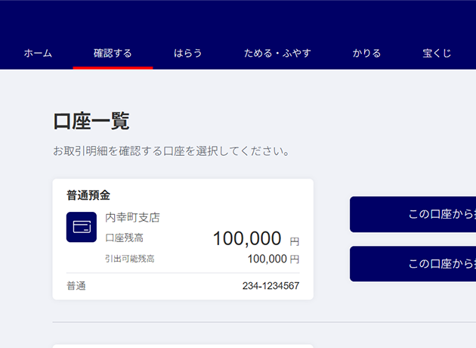Click account number 234-1234567

pyautogui.click(x=270, y=286)
